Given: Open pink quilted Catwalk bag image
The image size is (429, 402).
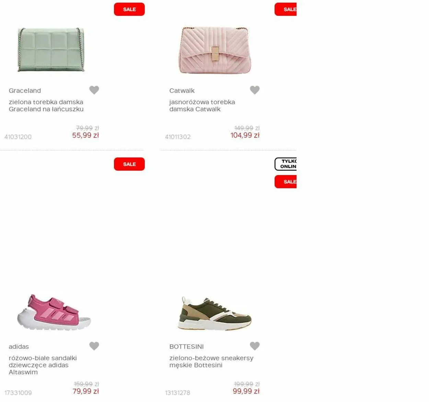Looking at the screenshot, I should click(x=214, y=50).
